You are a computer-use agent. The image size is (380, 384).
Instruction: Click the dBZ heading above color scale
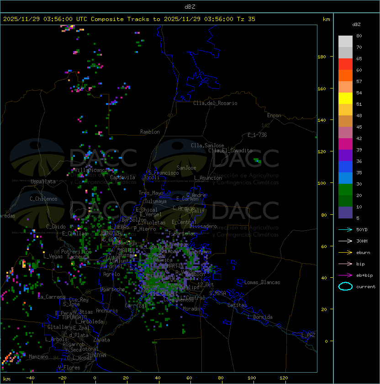[x=356, y=25]
